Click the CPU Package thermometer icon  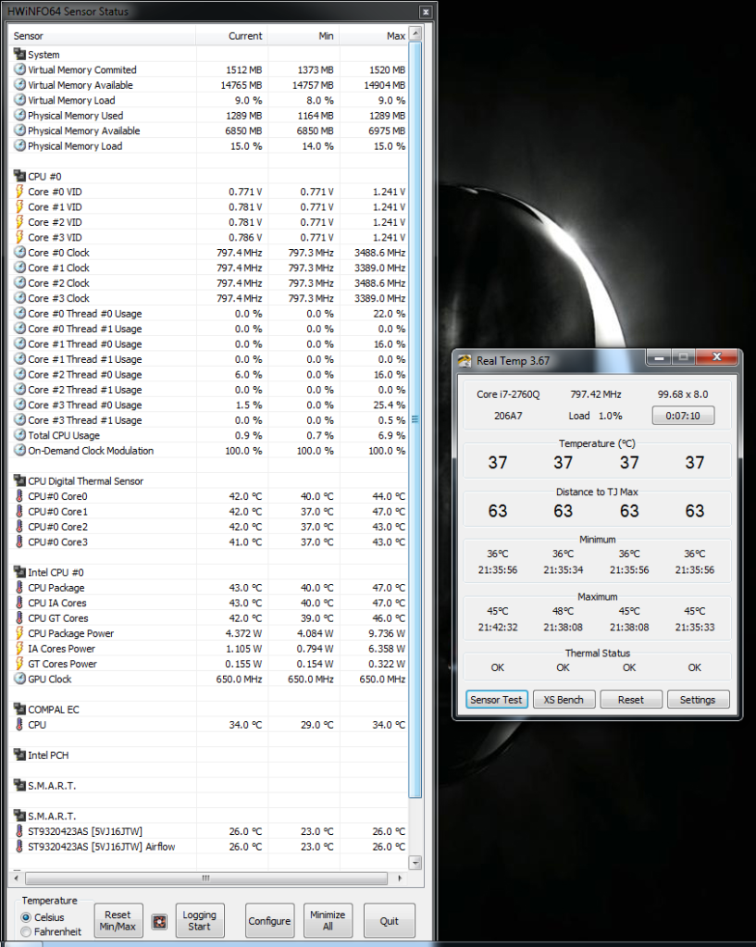coord(20,588)
